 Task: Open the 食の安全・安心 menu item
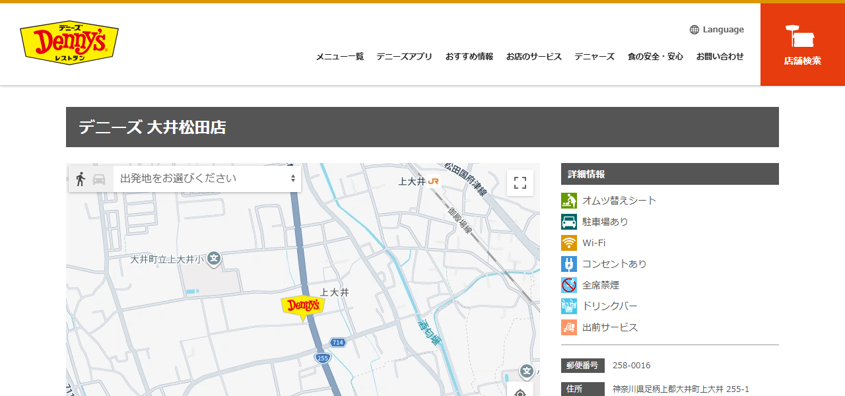(656, 57)
